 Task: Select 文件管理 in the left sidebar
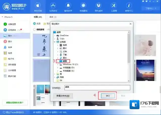pyautogui.click(x=10, y=70)
